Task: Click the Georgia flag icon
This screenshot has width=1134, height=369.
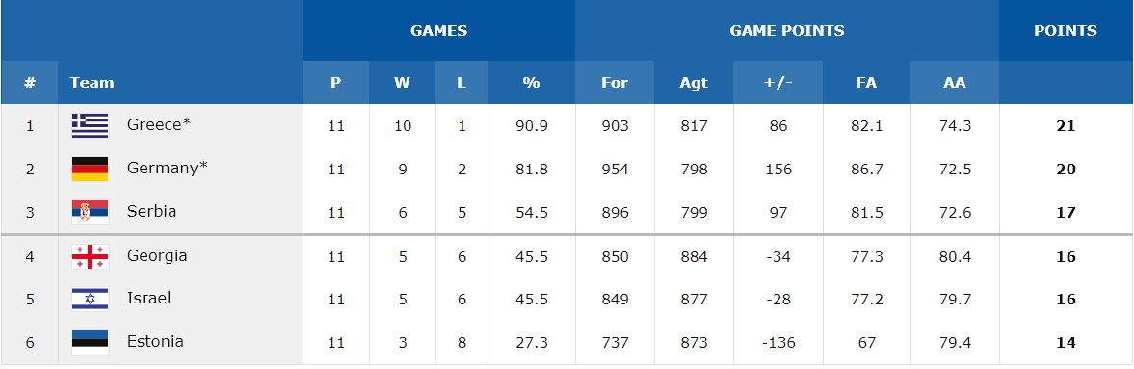Action: (90, 257)
